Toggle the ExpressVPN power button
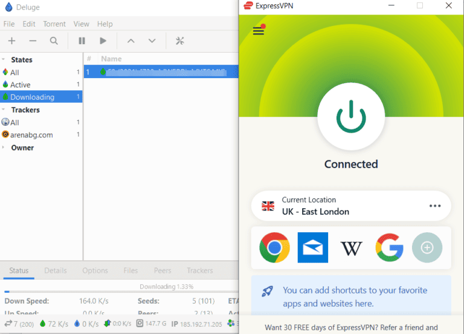This screenshot has width=464, height=334. (x=350, y=116)
